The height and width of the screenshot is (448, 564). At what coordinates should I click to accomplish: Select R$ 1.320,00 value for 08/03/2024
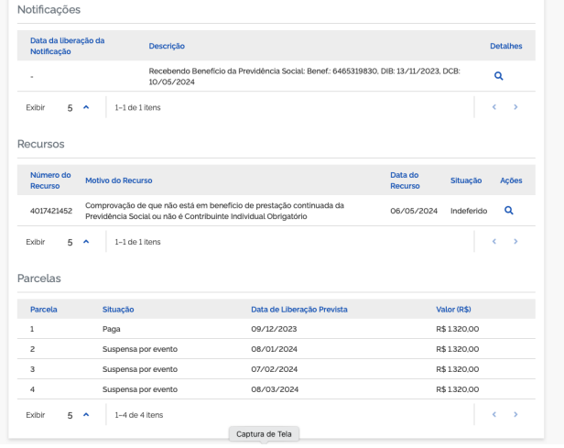tap(458, 389)
